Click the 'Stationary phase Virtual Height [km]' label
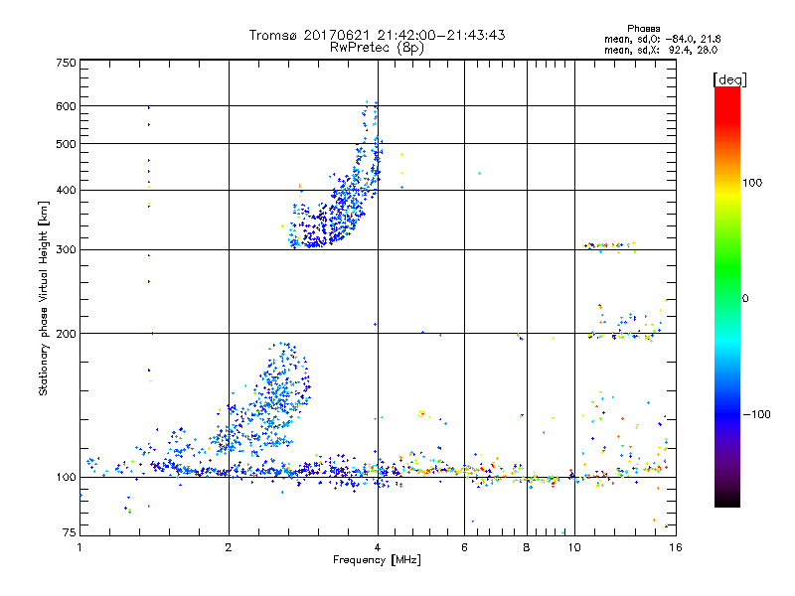 coord(43,298)
